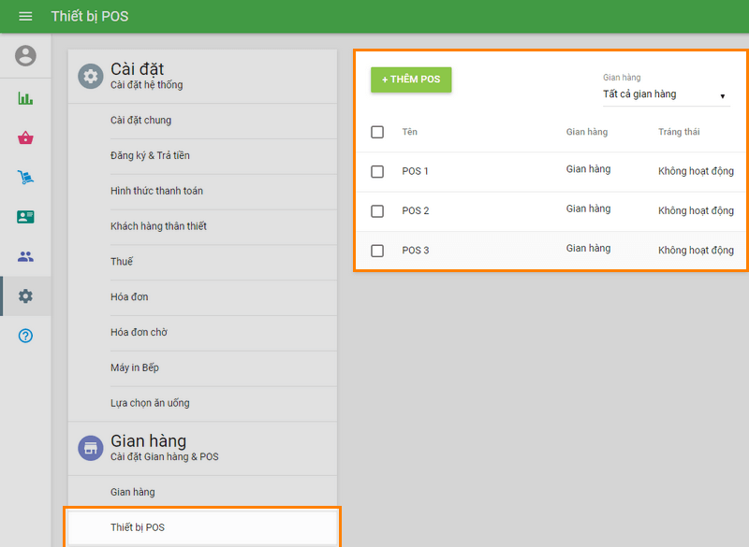This screenshot has width=749, height=547.
Task: Collapse the Cài đặt section header
Action: 138,76
